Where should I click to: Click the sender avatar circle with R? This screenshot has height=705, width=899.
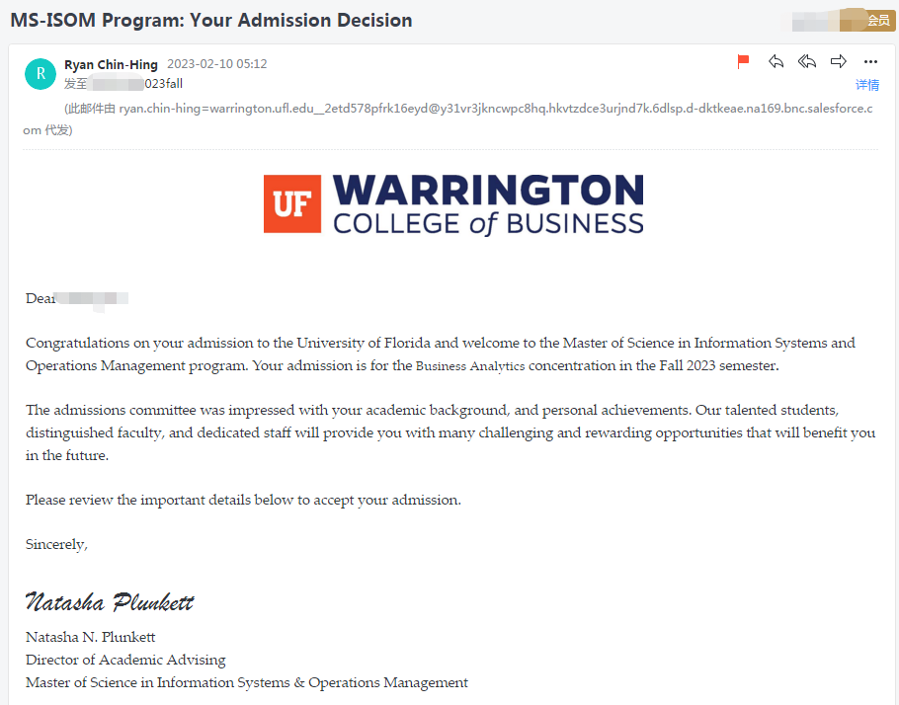point(41,74)
